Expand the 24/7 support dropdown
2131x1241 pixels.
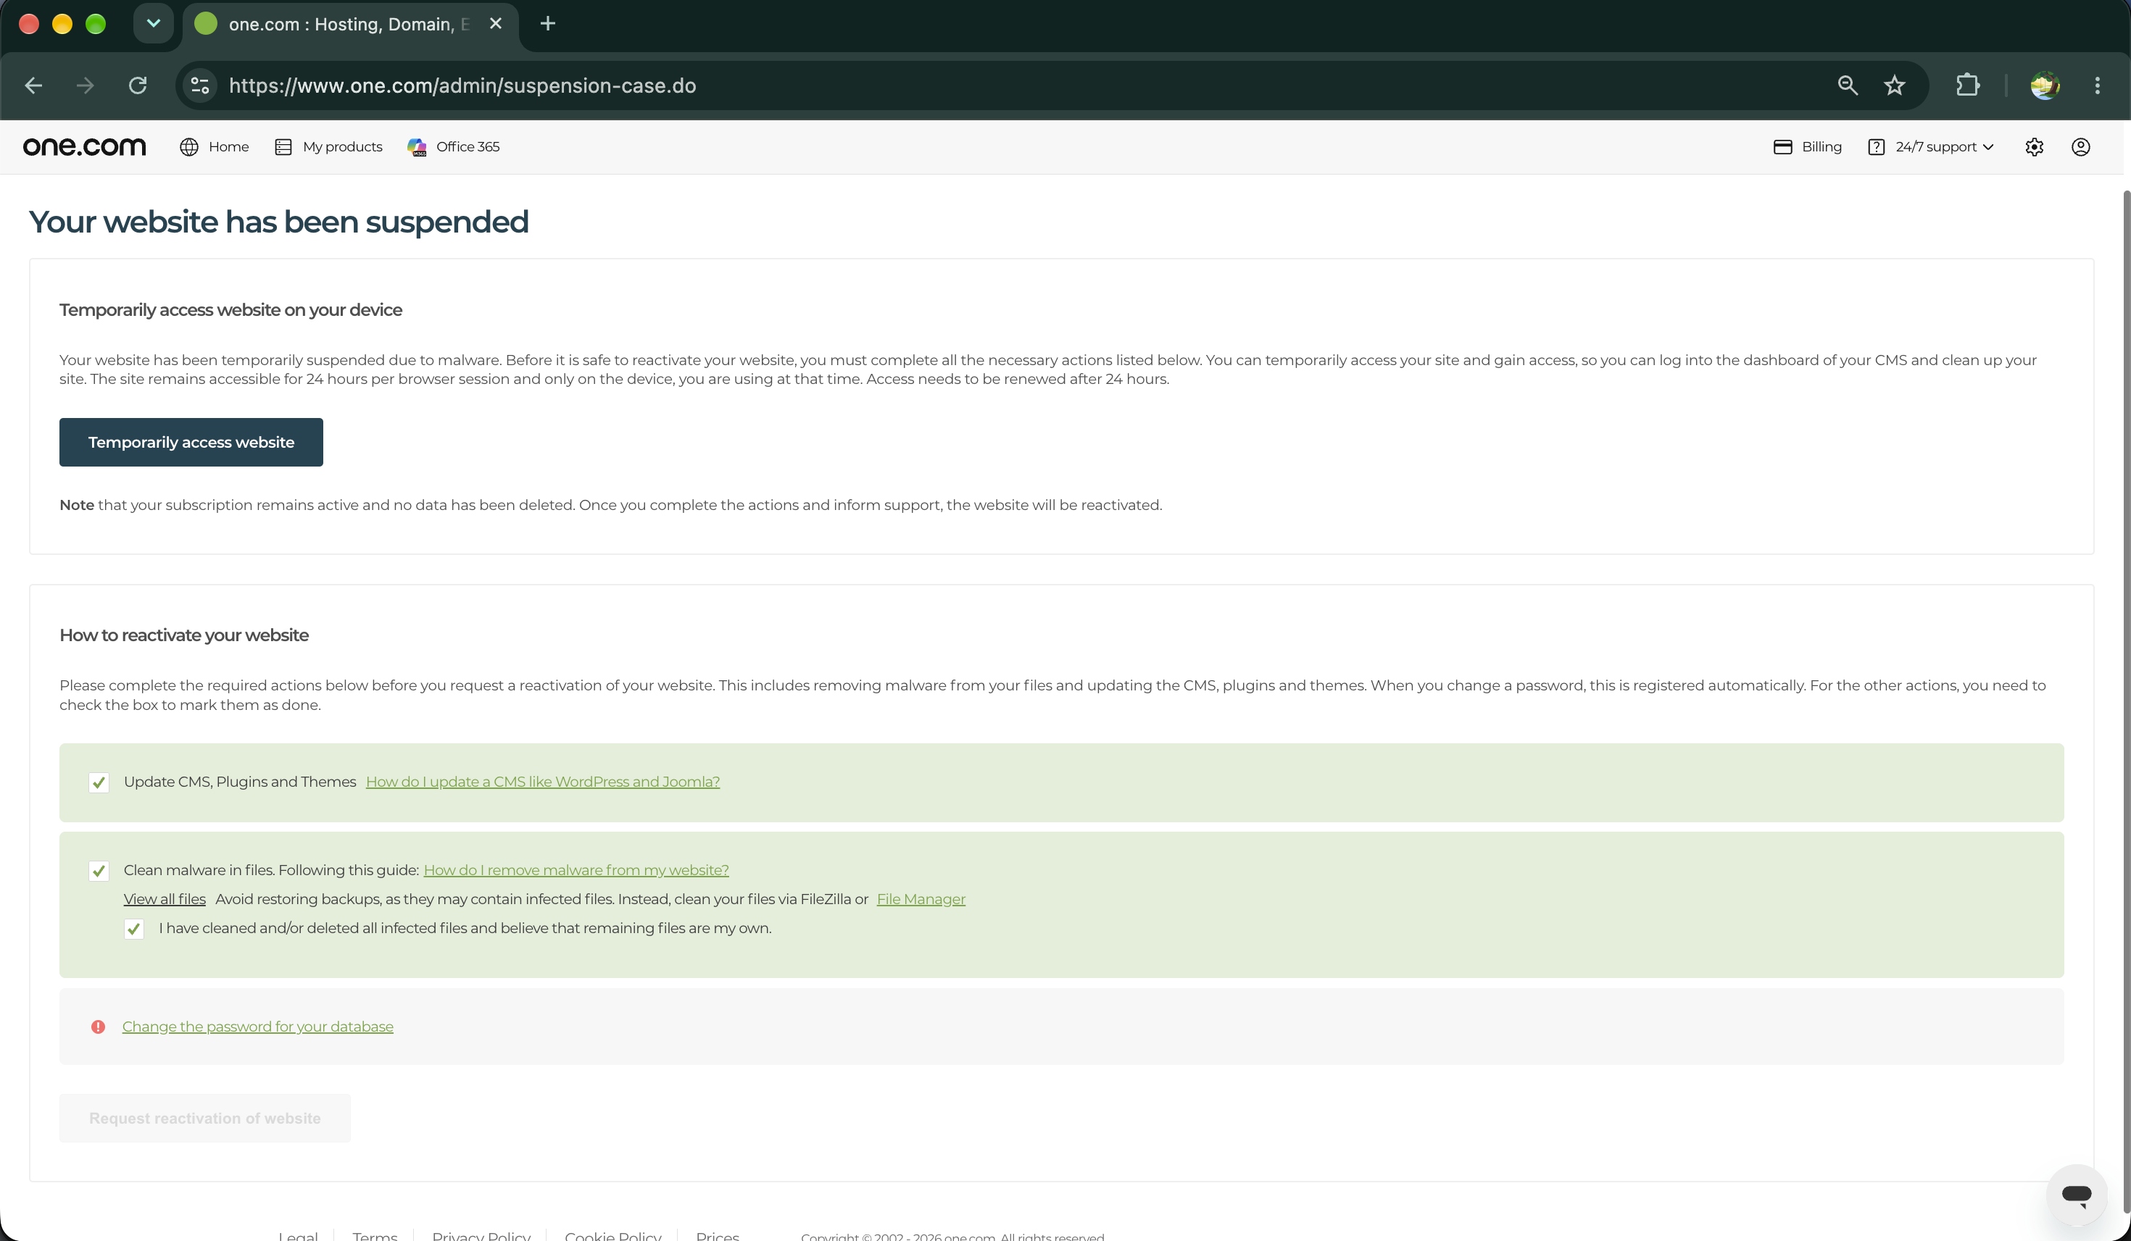point(1931,147)
